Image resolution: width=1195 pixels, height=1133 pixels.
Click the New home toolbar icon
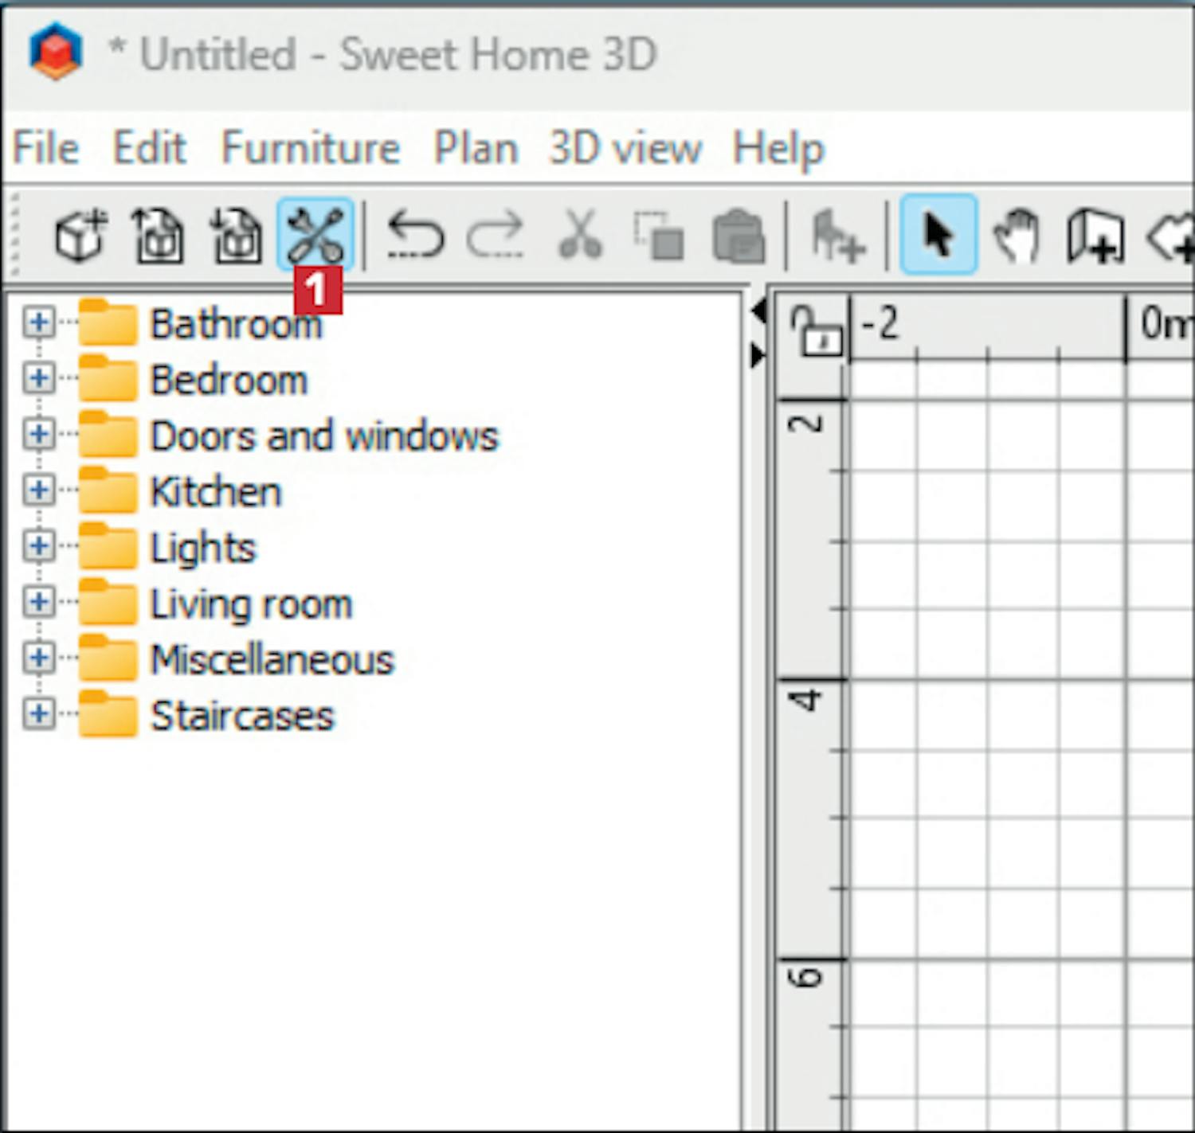(80, 236)
